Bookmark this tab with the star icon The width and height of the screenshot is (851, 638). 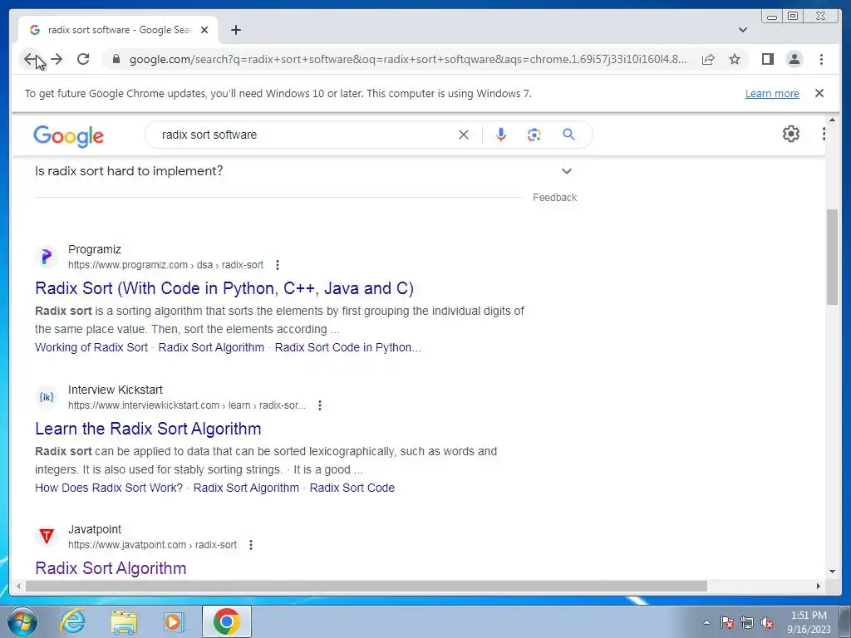(735, 59)
